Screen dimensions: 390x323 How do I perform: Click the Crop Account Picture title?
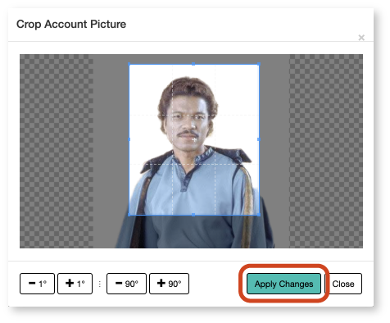pyautogui.click(x=71, y=25)
